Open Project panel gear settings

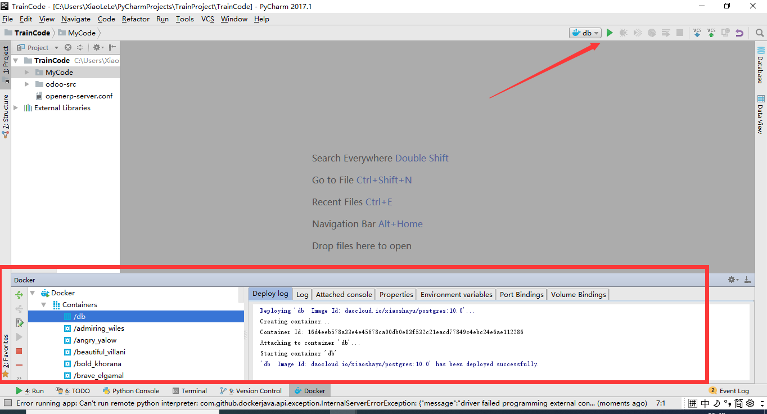click(97, 48)
